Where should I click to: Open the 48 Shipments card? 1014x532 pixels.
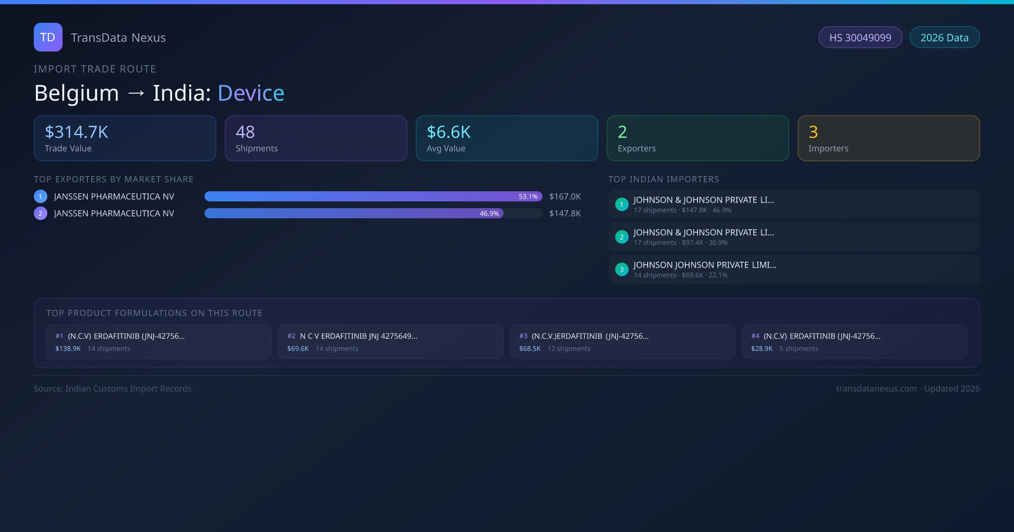(316, 138)
